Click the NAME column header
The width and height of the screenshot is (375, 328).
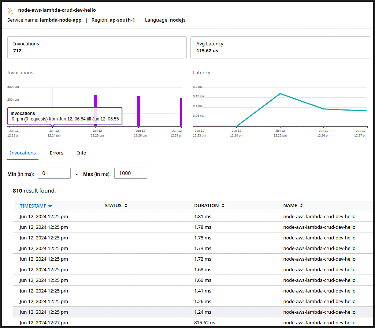[x=290, y=206]
